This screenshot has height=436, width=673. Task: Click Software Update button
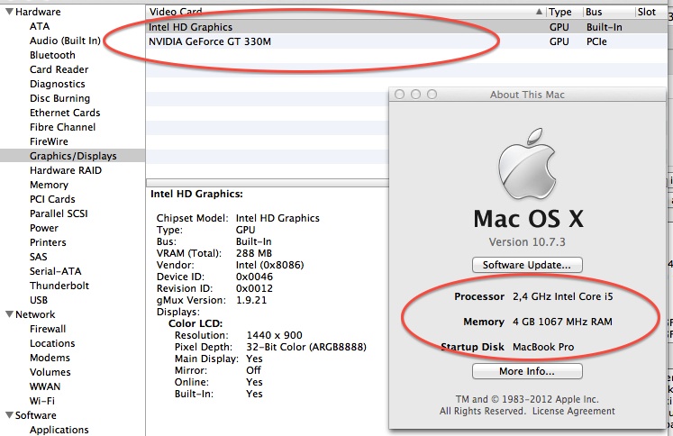[527, 265]
